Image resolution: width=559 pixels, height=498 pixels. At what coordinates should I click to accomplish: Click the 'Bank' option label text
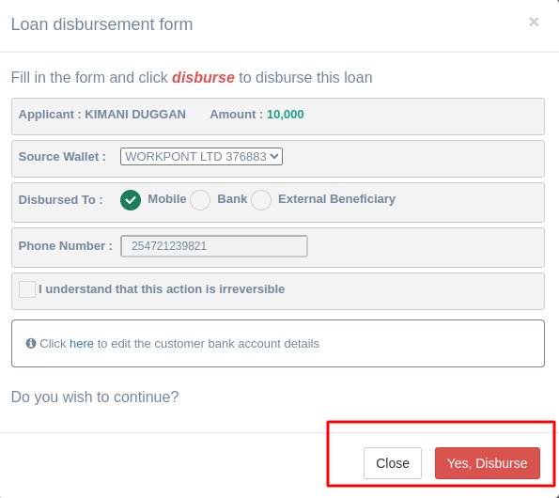click(x=232, y=199)
